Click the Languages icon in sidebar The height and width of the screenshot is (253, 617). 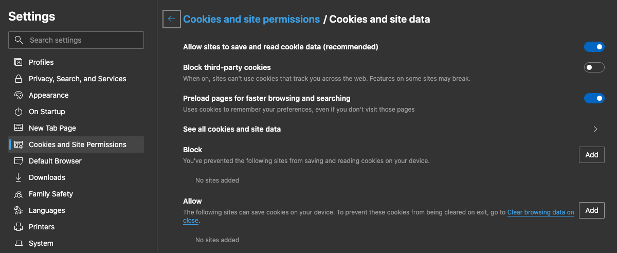(19, 210)
